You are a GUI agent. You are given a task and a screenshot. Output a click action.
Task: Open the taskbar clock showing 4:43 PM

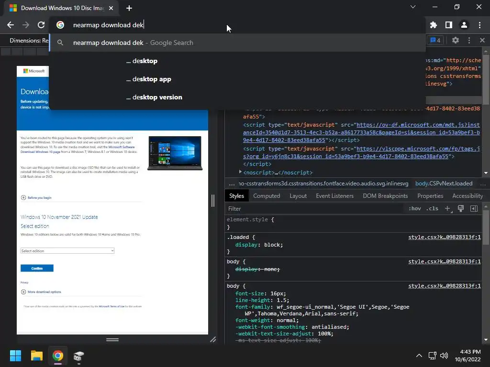click(468, 356)
